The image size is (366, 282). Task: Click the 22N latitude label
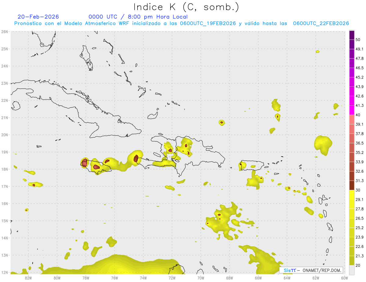5,100
